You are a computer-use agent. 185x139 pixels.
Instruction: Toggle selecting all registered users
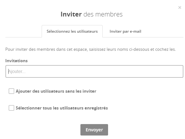[x=11, y=108]
